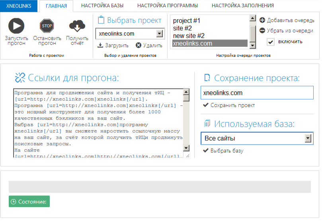
Task: Click the Остановить прогон label
Action: click(x=47, y=41)
